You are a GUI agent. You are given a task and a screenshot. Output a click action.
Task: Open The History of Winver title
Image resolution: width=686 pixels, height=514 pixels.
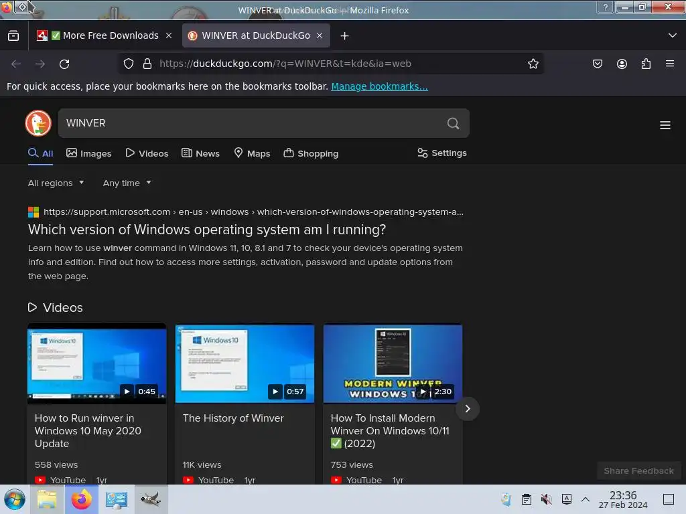[x=233, y=418]
